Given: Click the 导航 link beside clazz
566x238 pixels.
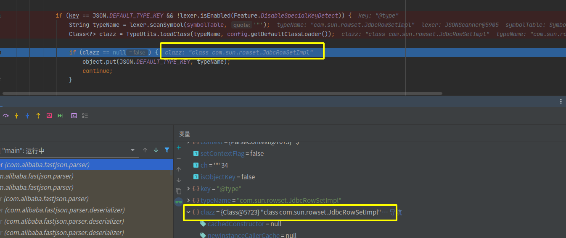Looking at the screenshot, I should (395, 212).
